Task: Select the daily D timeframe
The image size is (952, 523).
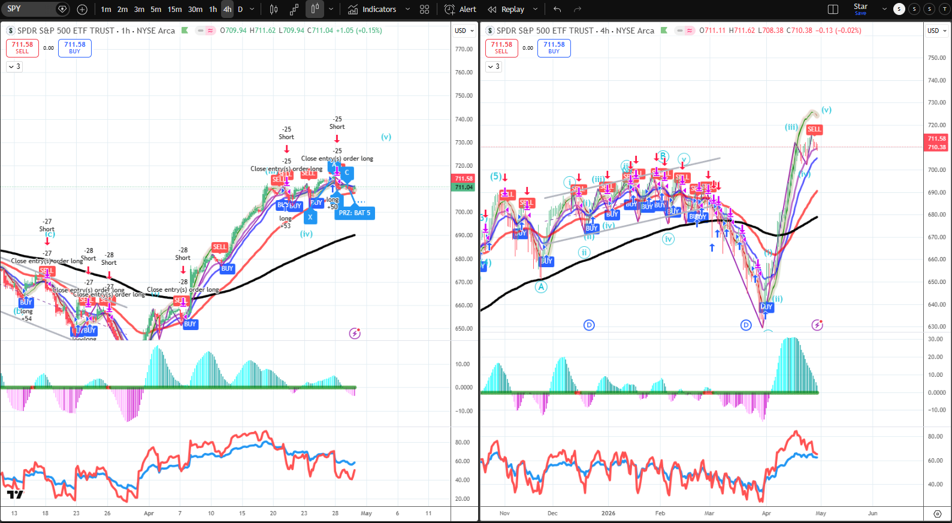Action: coord(240,10)
